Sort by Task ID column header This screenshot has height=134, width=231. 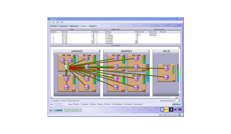point(99,32)
